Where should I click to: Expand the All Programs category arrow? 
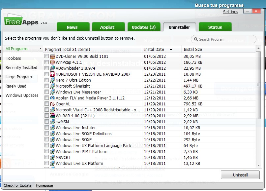point(40,49)
